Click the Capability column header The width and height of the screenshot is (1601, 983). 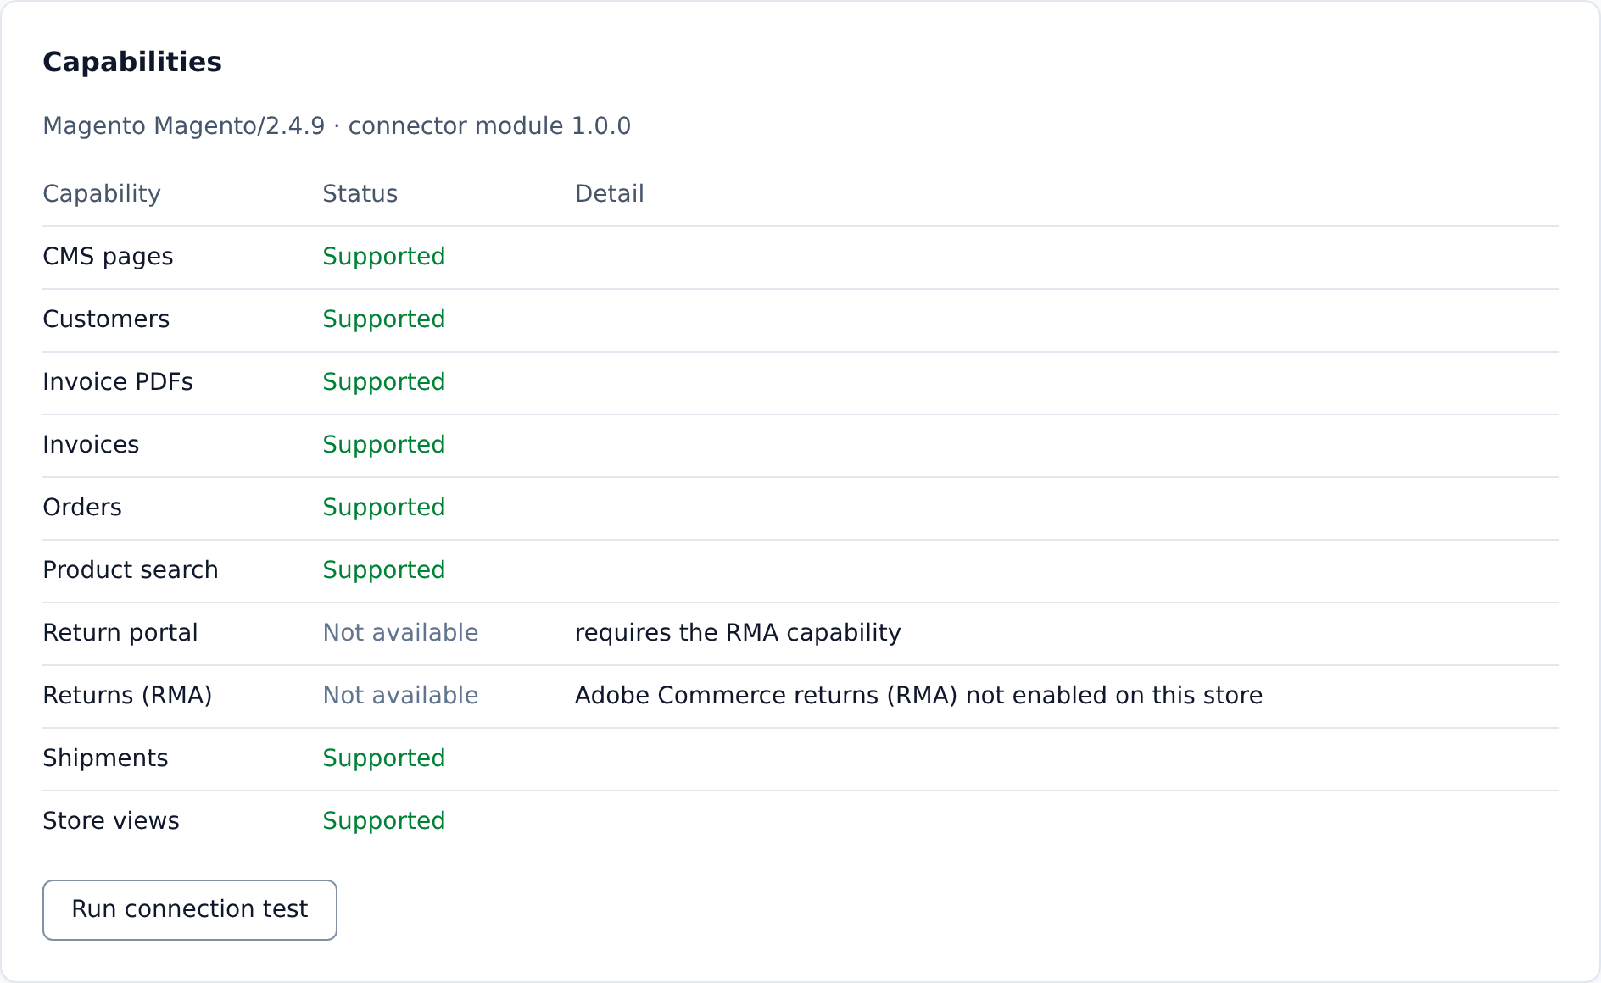[x=102, y=194]
